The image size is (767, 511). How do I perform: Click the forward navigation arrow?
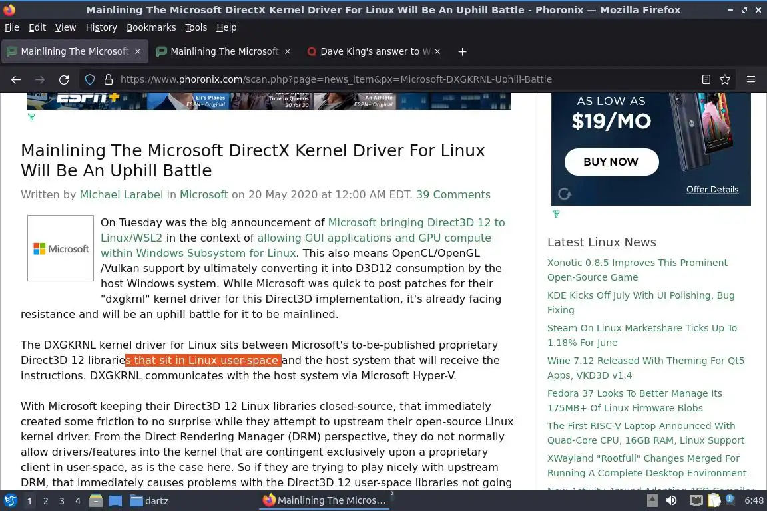(40, 79)
